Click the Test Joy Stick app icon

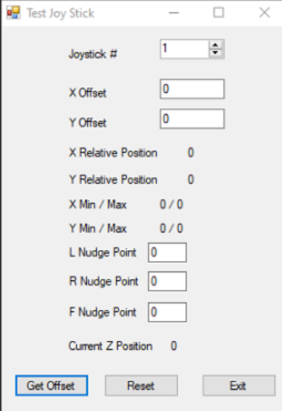click(13, 13)
